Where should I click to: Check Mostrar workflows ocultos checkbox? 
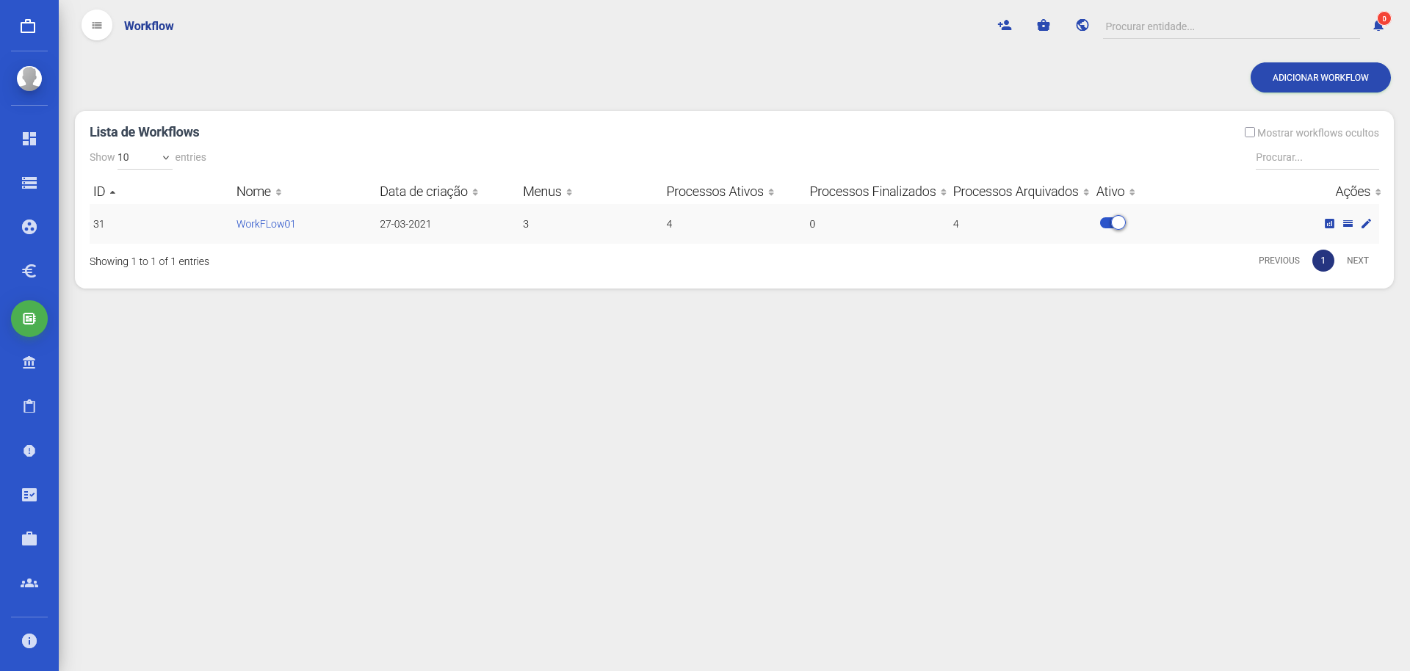pos(1249,133)
